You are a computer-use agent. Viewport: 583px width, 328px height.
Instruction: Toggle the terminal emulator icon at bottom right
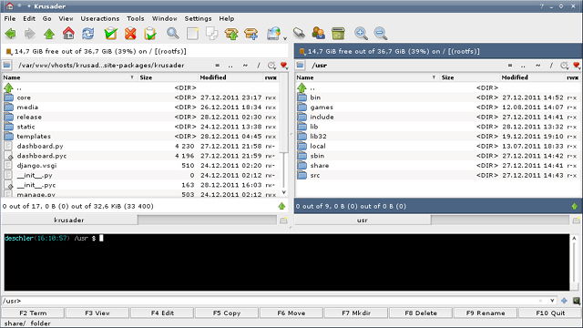coord(577,301)
